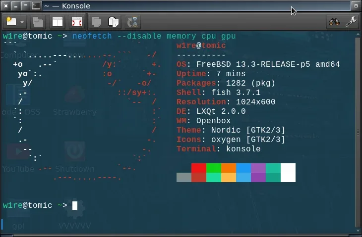Screen dimensions: 362x237
Task: Copy selection using the copy icon
Action: pyautogui.click(x=97, y=22)
